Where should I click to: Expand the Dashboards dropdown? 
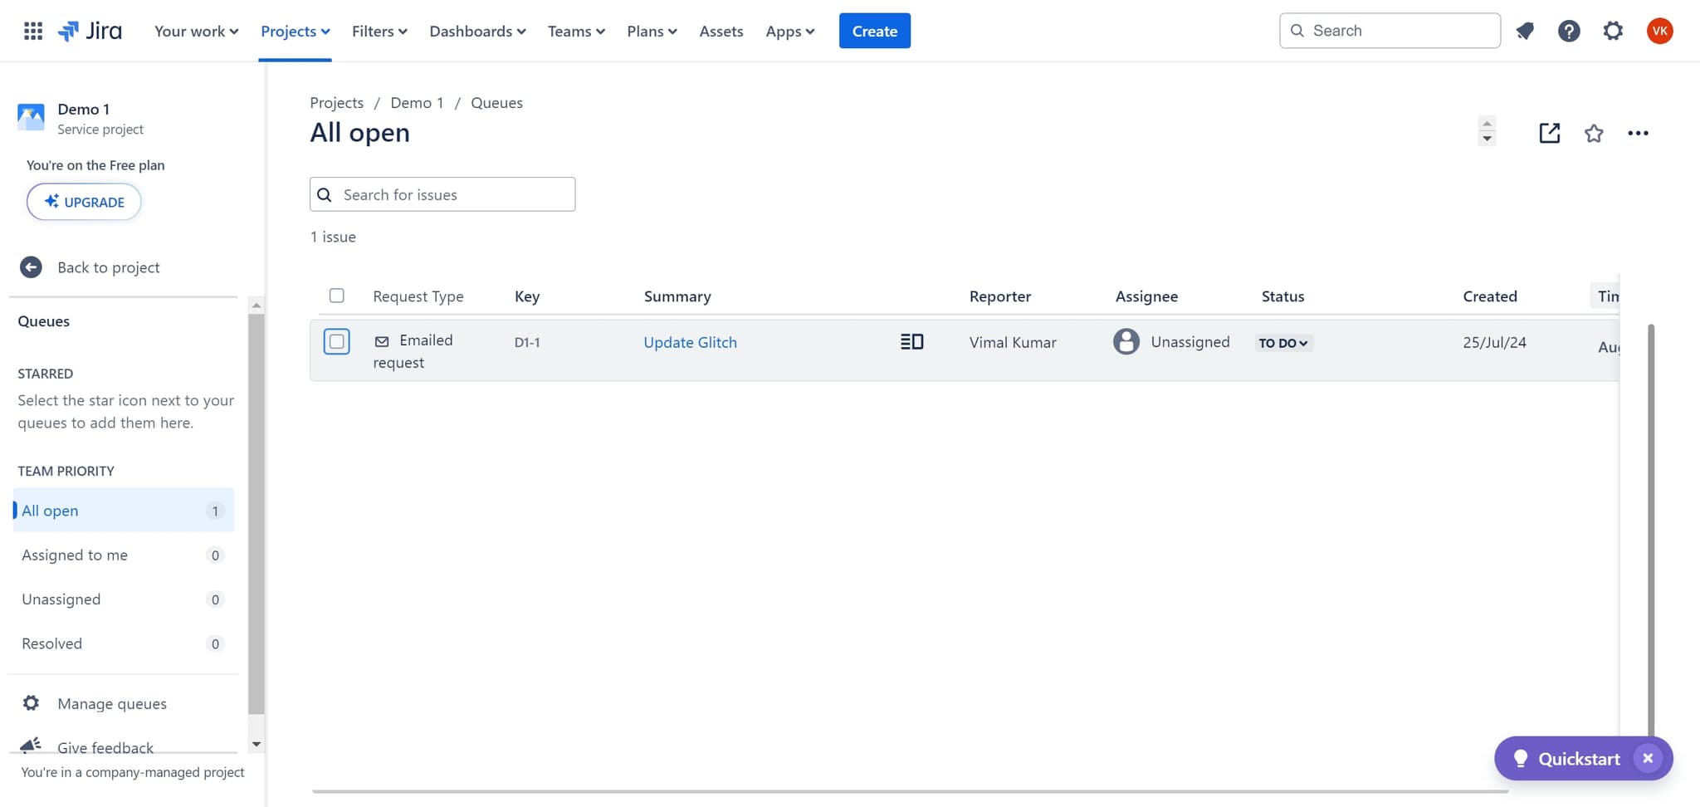(x=476, y=31)
